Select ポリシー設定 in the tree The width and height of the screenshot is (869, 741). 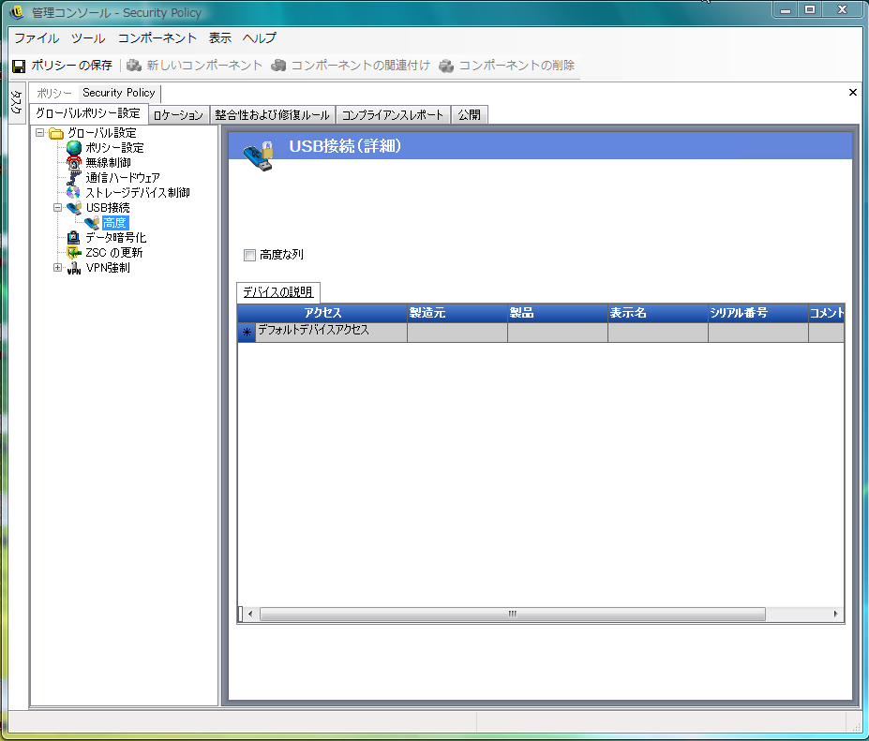click(x=114, y=148)
